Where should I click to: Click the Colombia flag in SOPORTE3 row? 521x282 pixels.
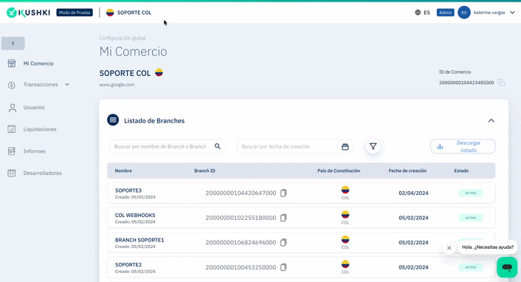tap(345, 190)
